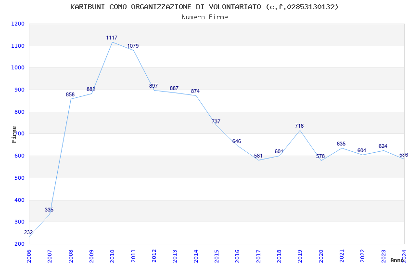Select the data label 586
The height and width of the screenshot is (265, 409).
click(404, 155)
